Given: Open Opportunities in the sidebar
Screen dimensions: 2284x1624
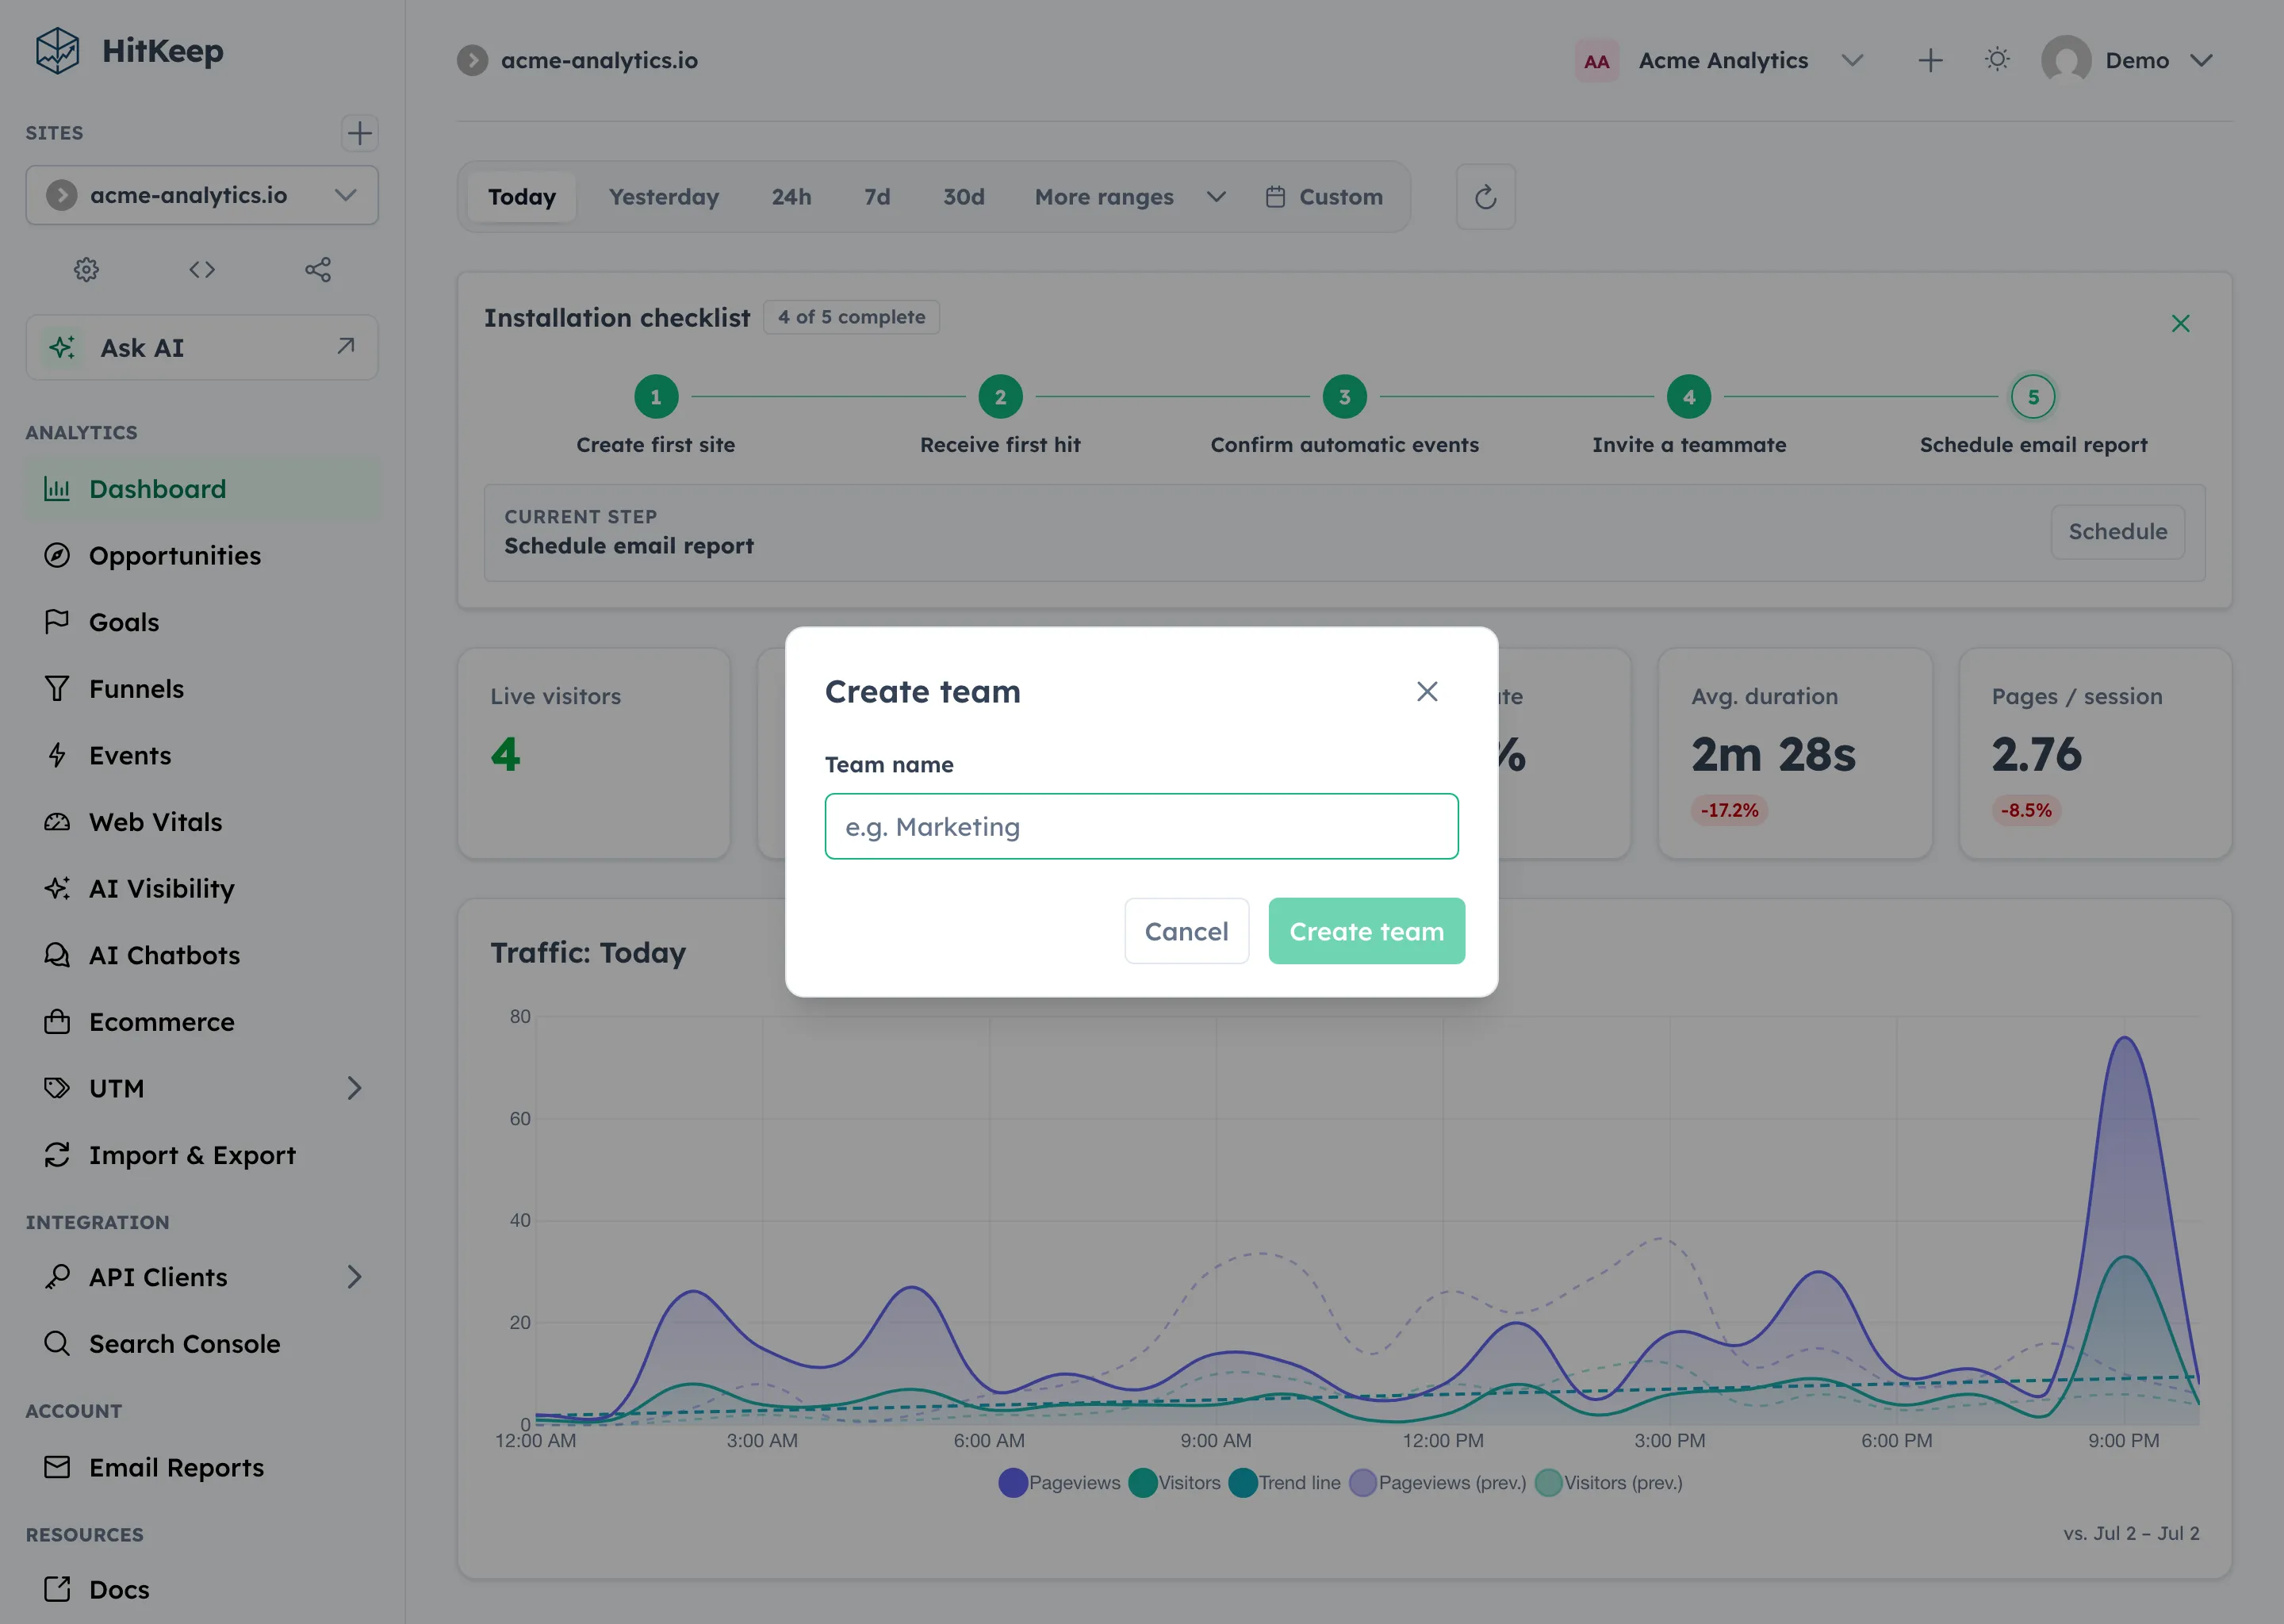Looking at the screenshot, I should (x=202, y=556).
